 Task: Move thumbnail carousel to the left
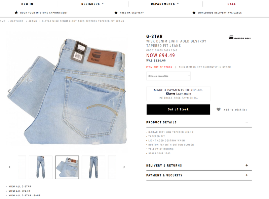[x=10, y=167]
